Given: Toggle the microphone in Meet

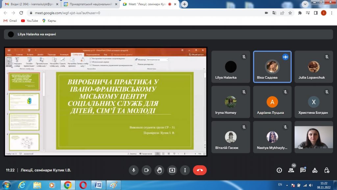Looking at the screenshot, I should click(x=134, y=170).
